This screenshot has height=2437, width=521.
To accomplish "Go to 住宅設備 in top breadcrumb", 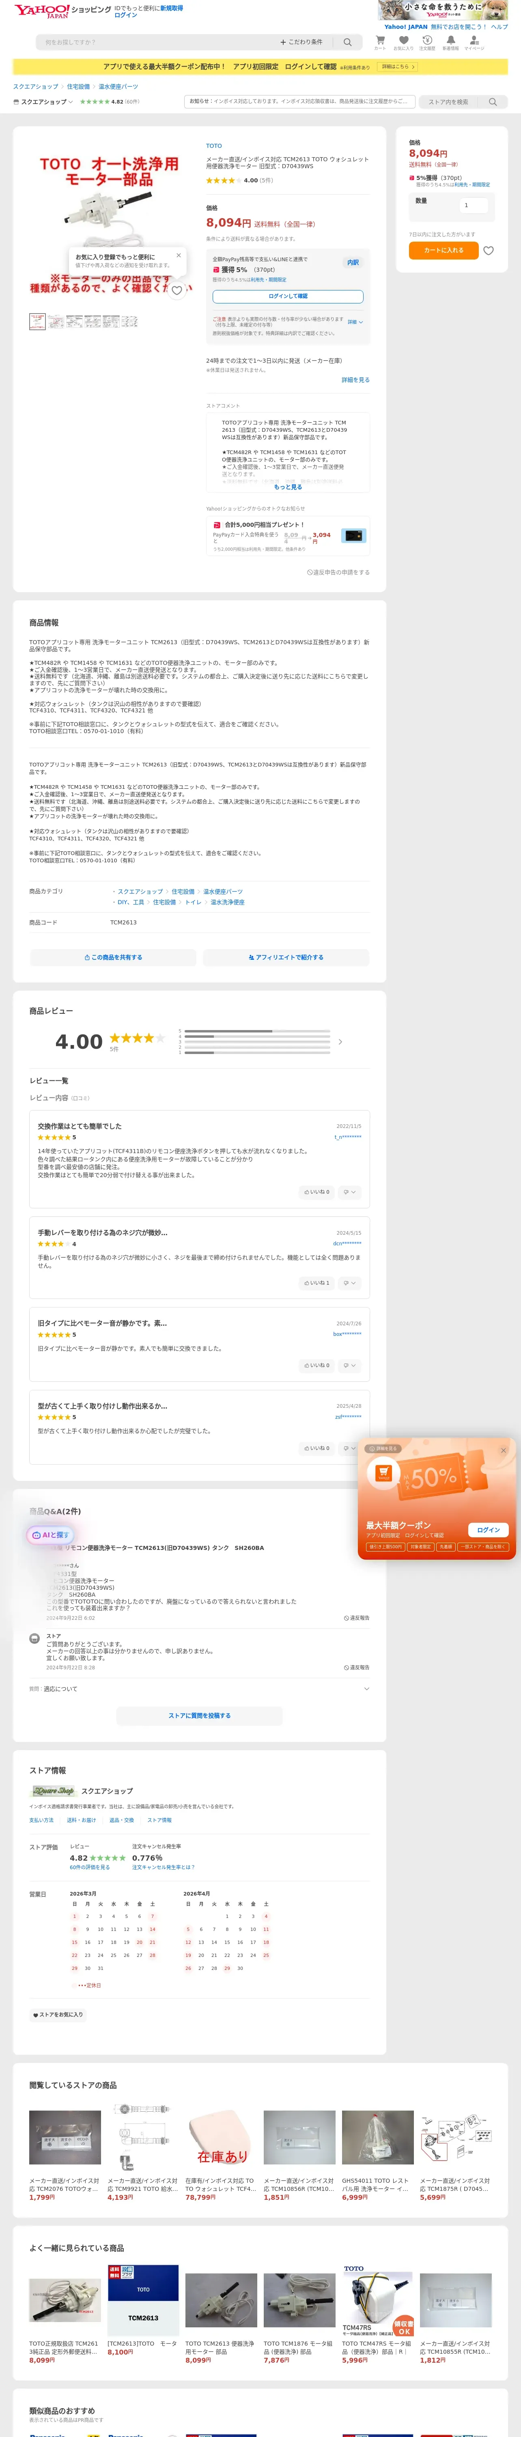I will 78,87.
